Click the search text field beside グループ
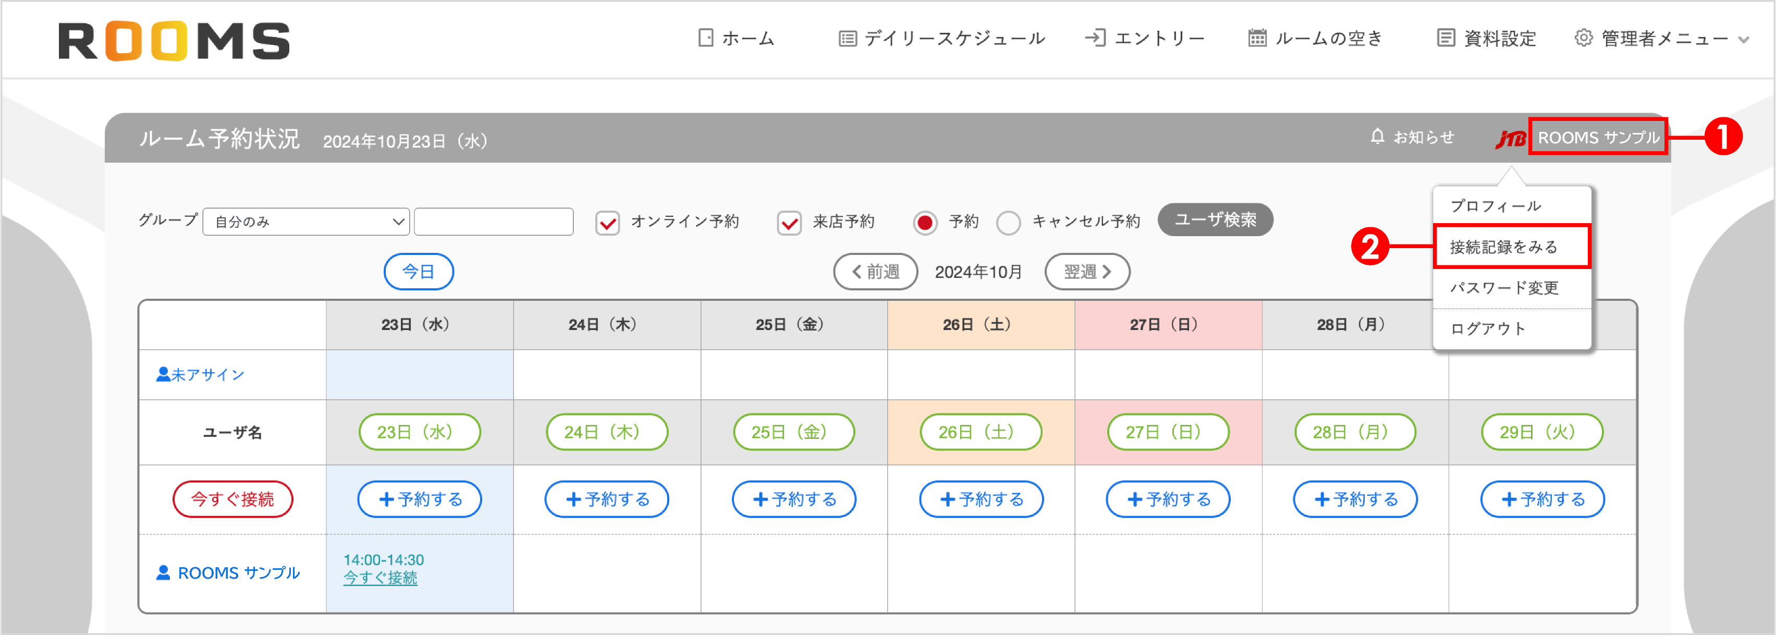 tap(494, 222)
